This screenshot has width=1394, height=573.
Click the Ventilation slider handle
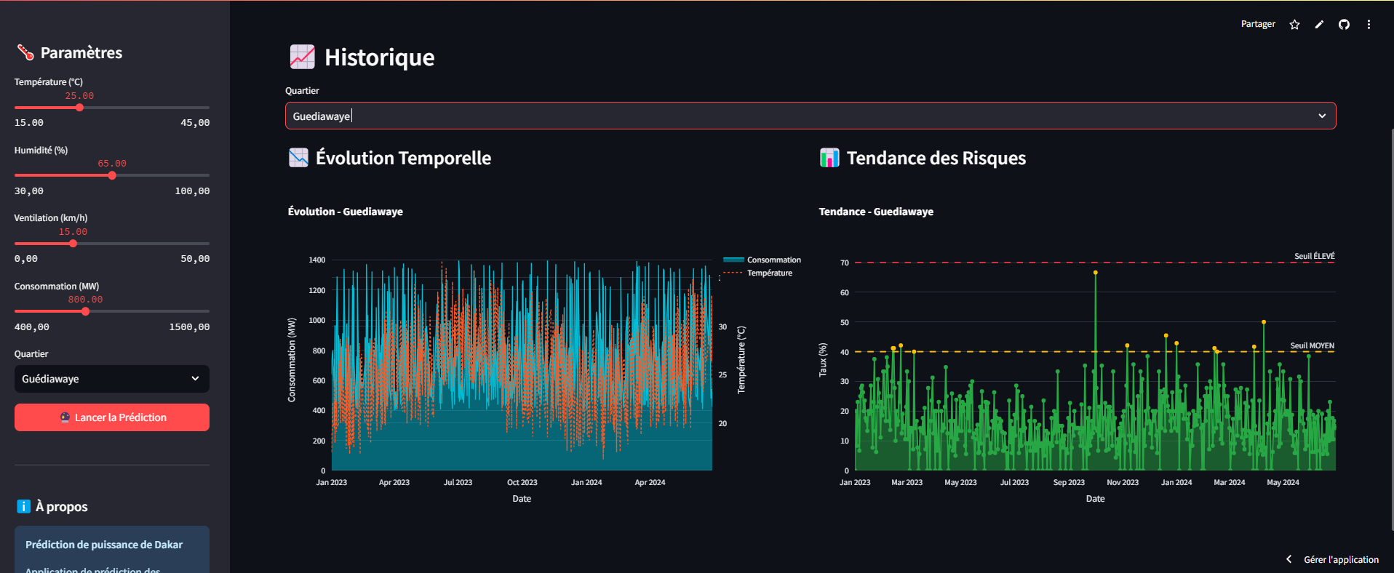pos(73,244)
